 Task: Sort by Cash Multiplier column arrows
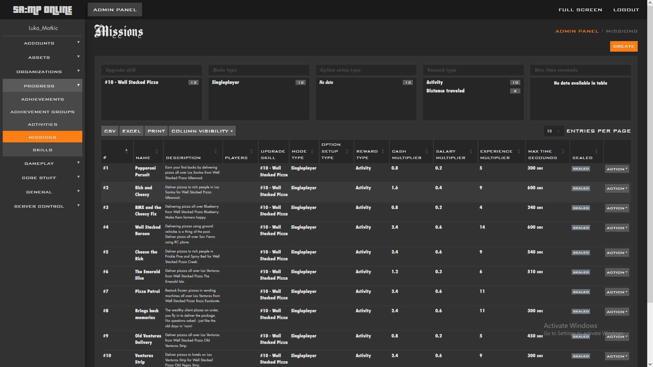426,151
